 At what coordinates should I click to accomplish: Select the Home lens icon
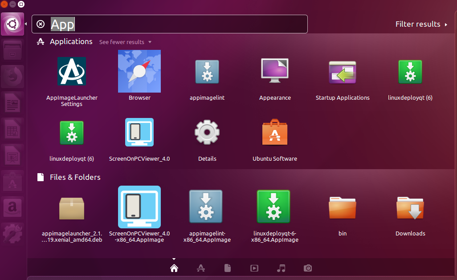coord(174,268)
